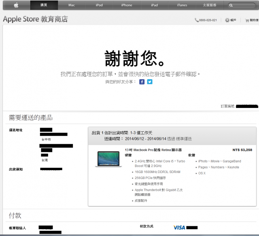Open the Apple logo home link
Screen dimensions: 259x236
pos(16,5)
